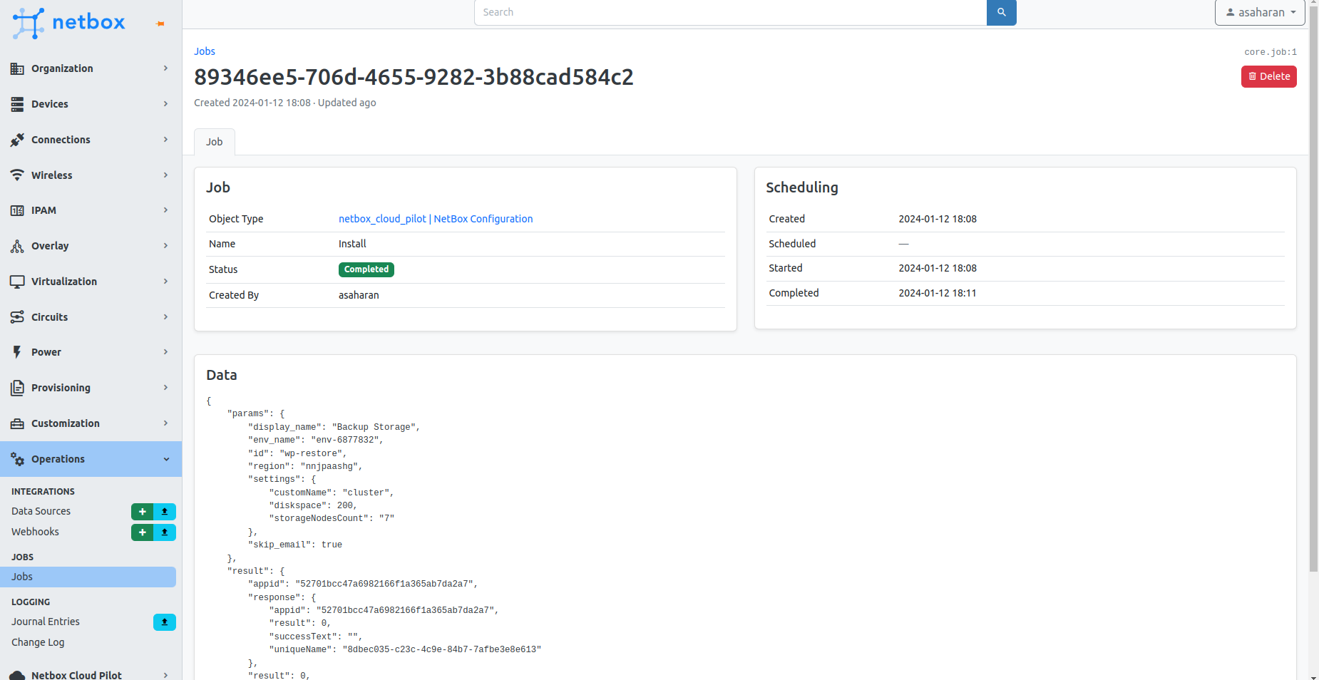The width and height of the screenshot is (1319, 680).
Task: Open the asaharan user dropdown
Action: 1260,12
